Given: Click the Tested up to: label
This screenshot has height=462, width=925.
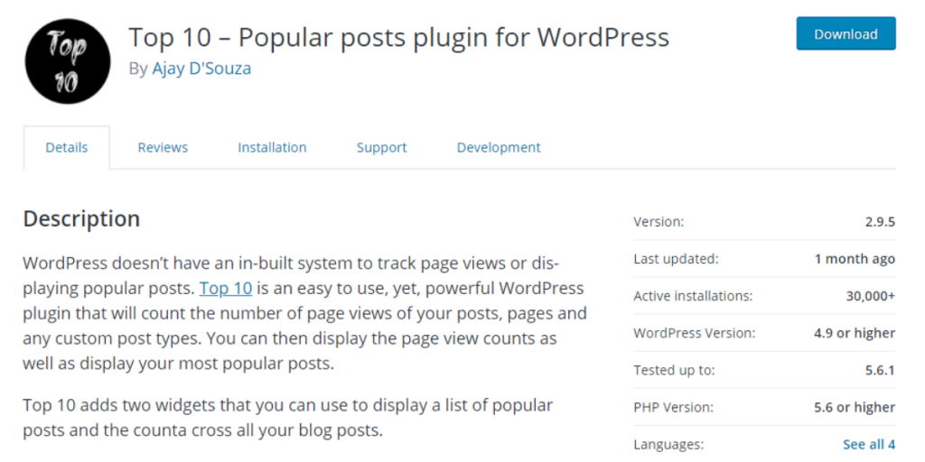Looking at the screenshot, I should click(674, 370).
